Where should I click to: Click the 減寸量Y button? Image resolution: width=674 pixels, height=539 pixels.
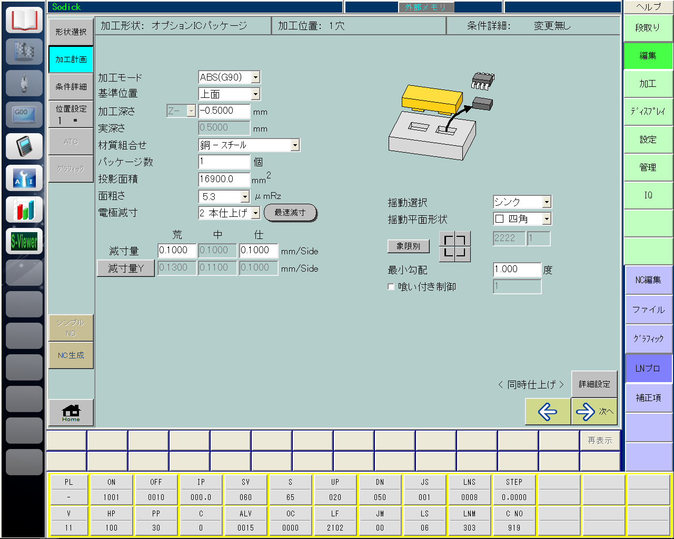coord(126,268)
